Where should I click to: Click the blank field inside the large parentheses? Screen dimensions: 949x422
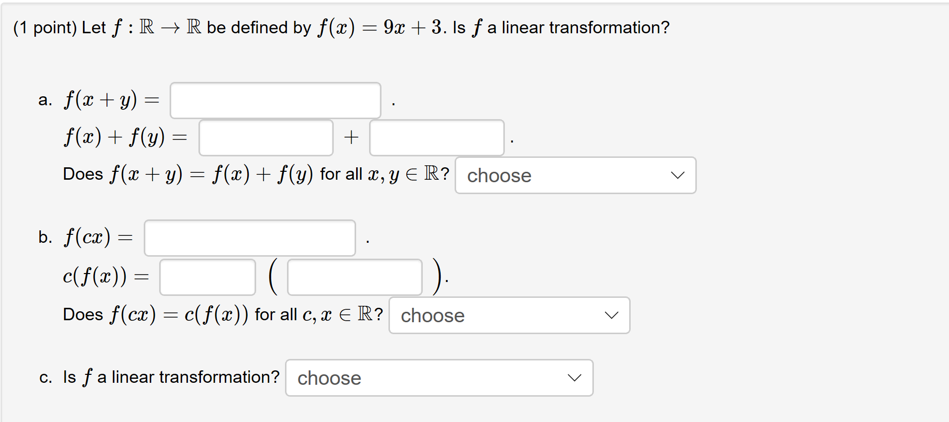pos(354,277)
